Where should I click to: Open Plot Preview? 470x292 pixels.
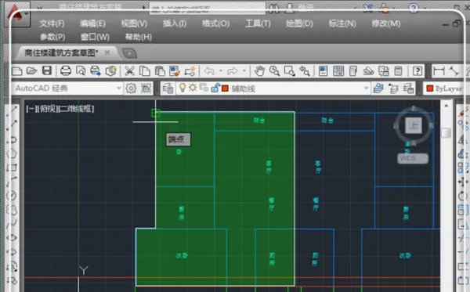coord(81,71)
